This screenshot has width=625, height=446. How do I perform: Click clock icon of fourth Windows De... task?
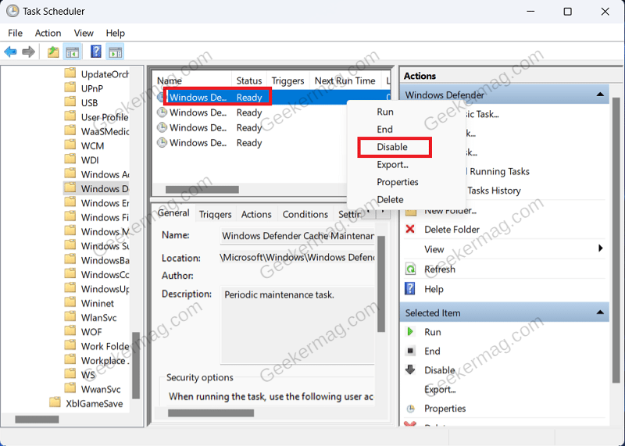(162, 142)
